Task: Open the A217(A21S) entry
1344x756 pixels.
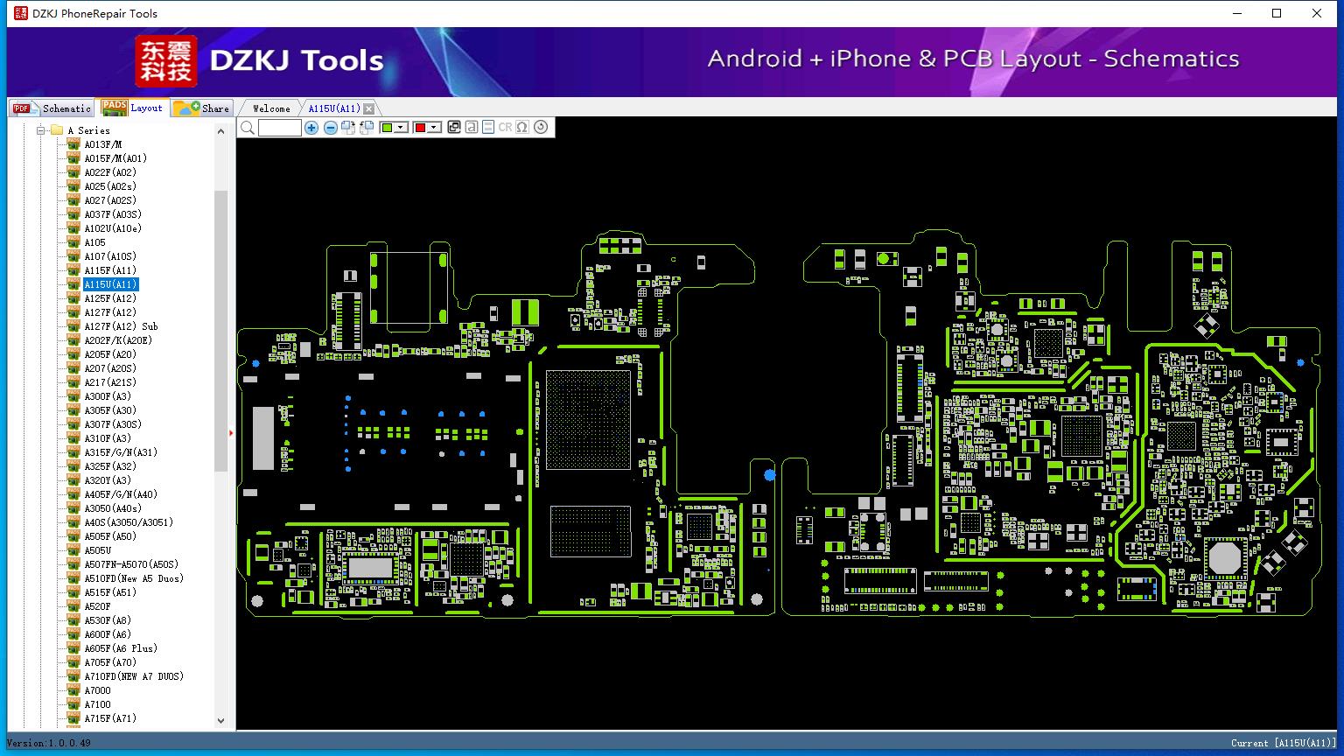Action: point(110,382)
